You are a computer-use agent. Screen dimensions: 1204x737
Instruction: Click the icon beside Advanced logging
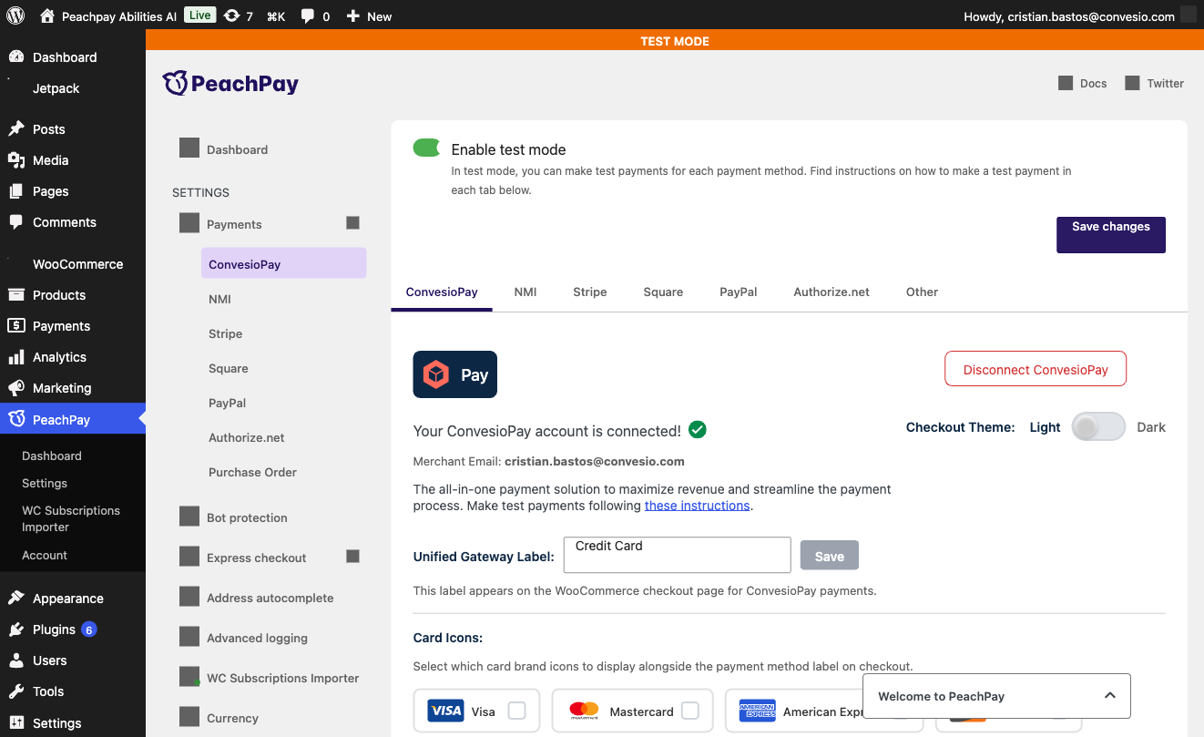point(189,638)
